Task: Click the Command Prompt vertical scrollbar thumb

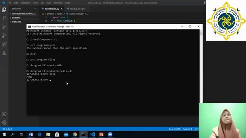Action: (201, 34)
